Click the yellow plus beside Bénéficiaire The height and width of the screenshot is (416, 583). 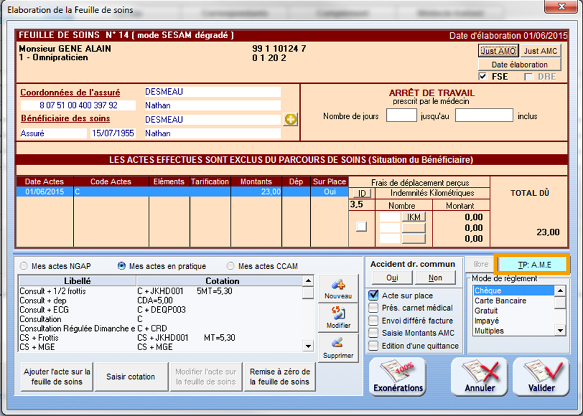(x=290, y=120)
